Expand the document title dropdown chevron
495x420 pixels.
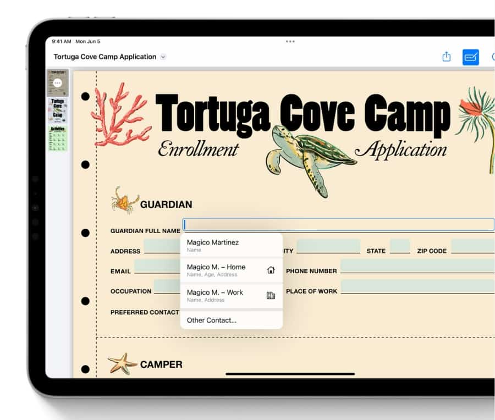click(163, 57)
